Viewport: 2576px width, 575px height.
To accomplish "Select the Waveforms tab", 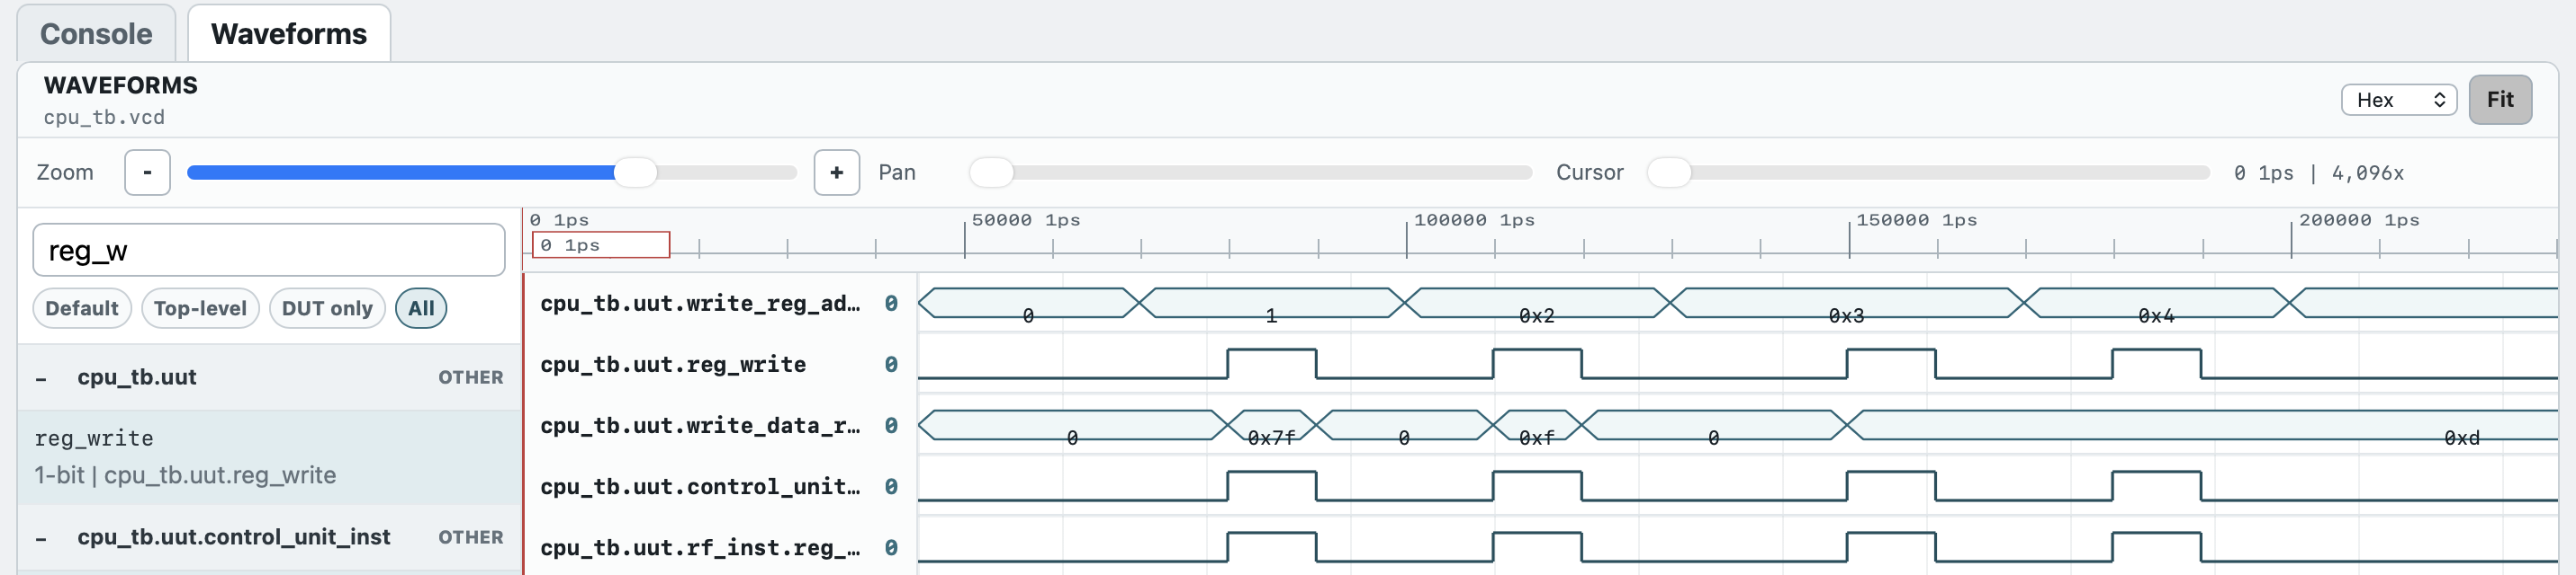I will (x=289, y=34).
